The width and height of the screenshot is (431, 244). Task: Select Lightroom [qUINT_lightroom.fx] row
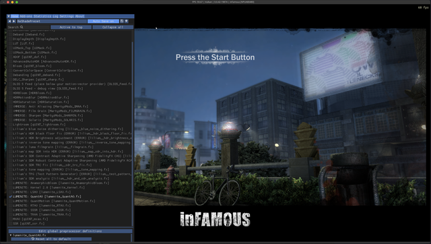pyautogui.click(x=39, y=125)
